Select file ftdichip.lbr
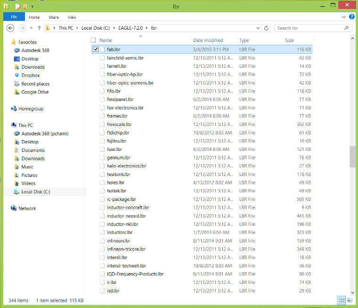 click(x=118, y=133)
